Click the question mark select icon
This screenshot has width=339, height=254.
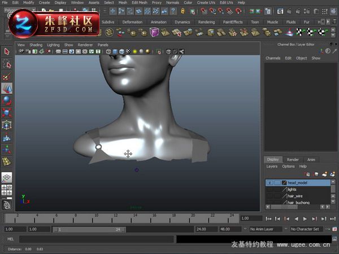pos(173,11)
